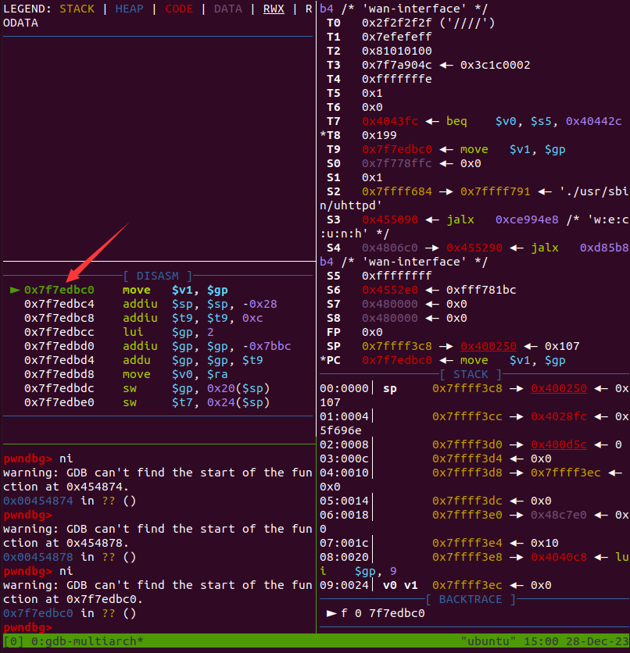Click stack offset label 09:0024
This screenshot has width=630, height=653.
344,585
